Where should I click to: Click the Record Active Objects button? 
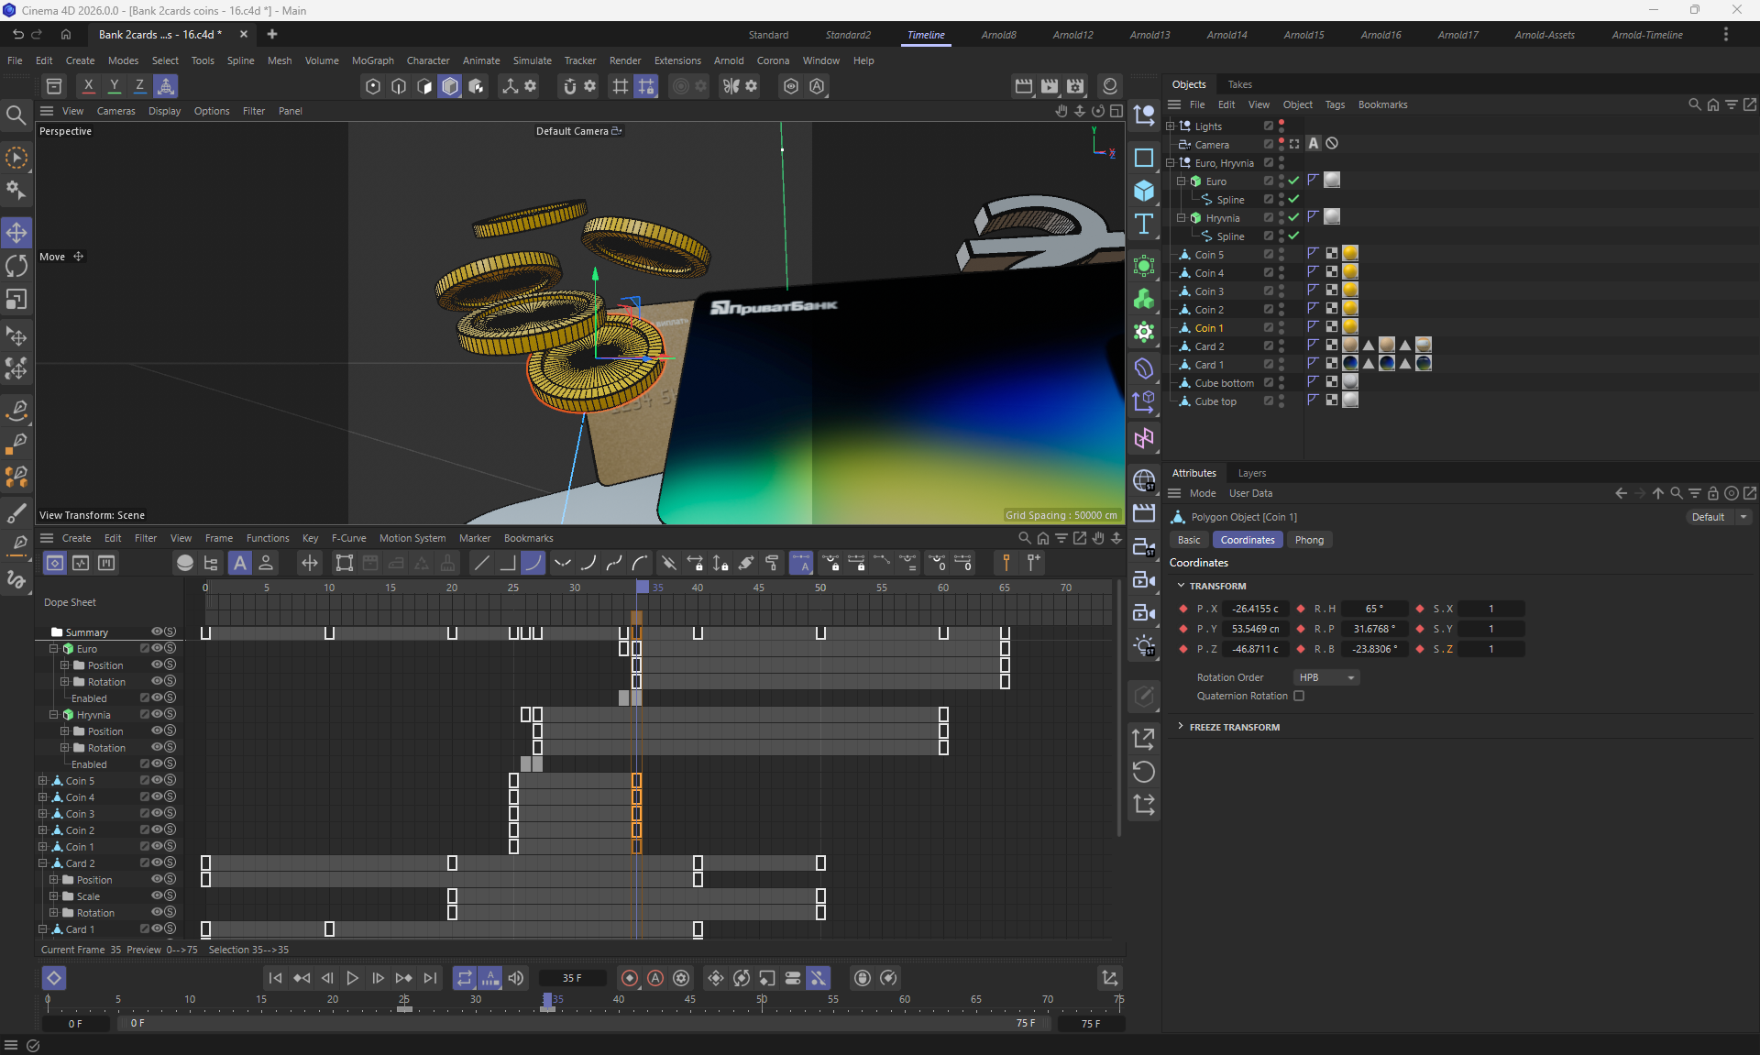(x=630, y=978)
